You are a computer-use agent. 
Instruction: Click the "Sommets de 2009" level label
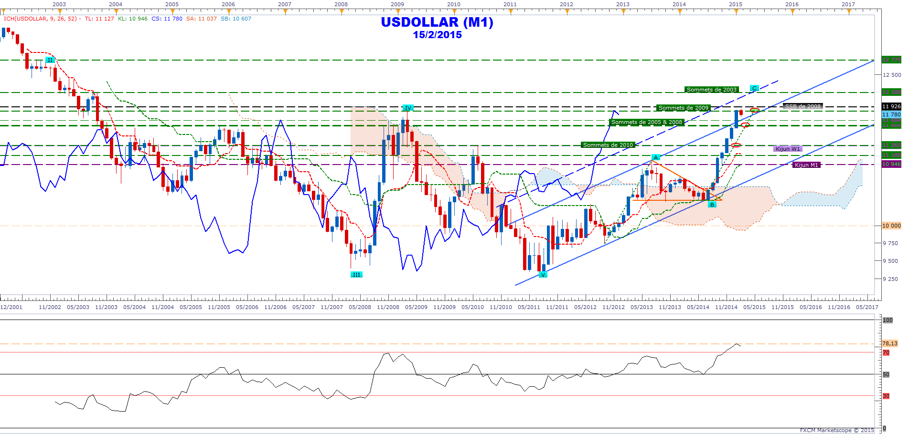pyautogui.click(x=683, y=108)
